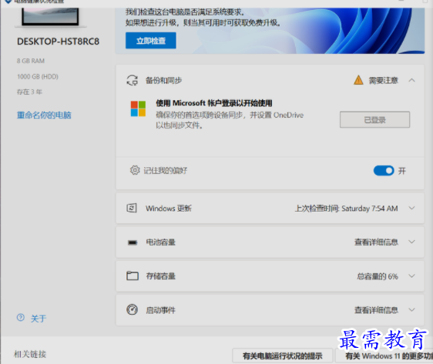Expand the Windows 更新 section chevron
The width and height of the screenshot is (433, 364).
[x=411, y=208]
